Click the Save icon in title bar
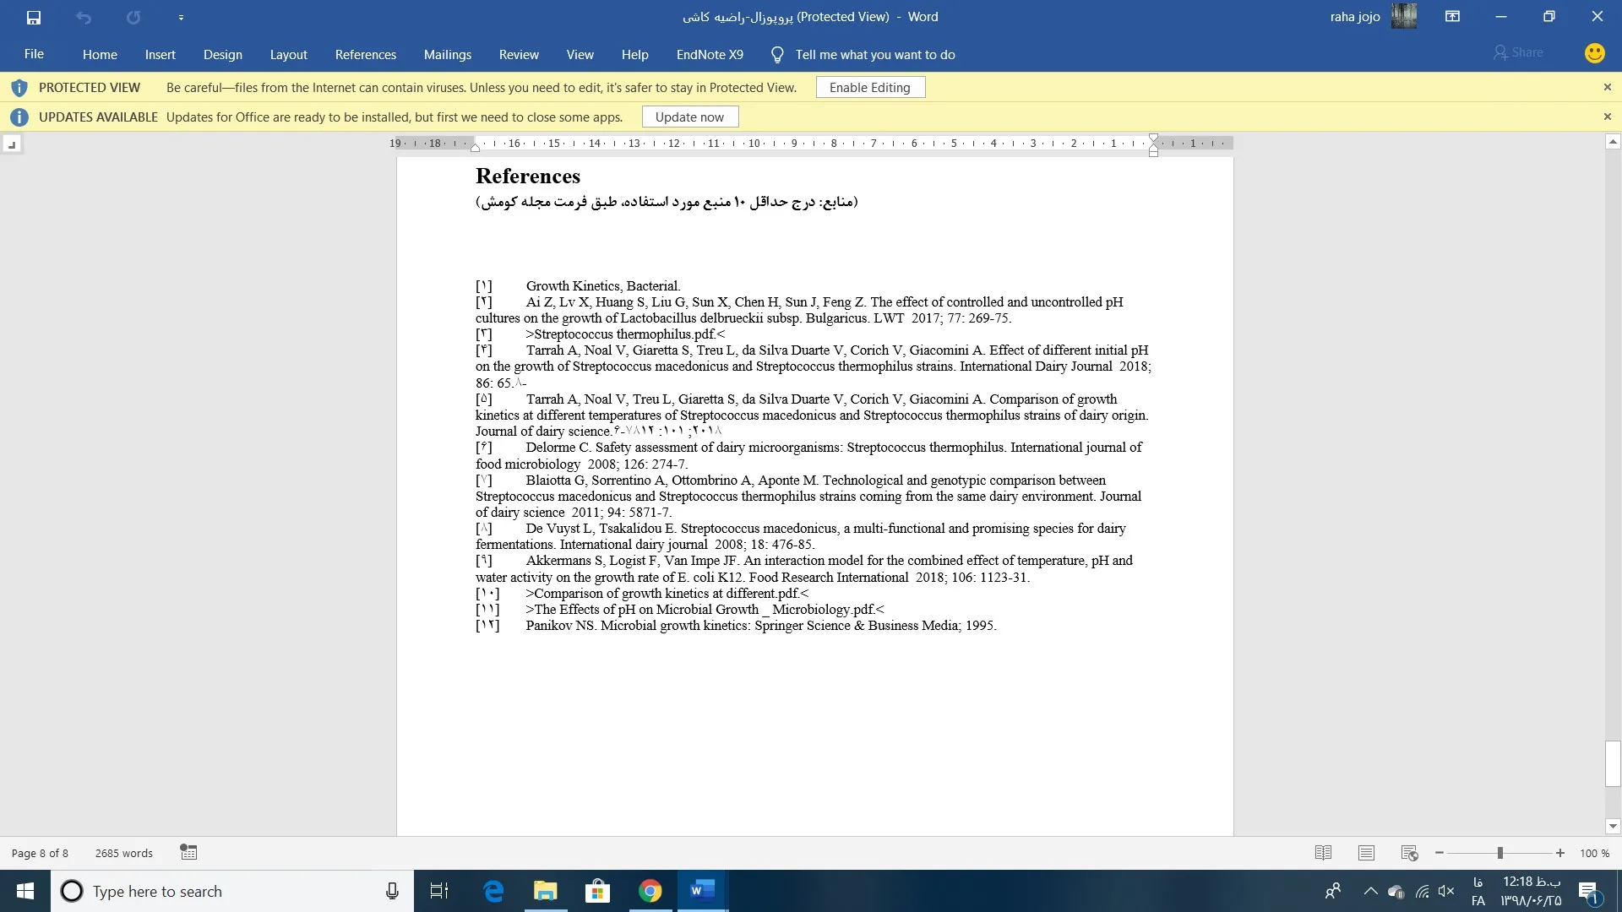The image size is (1622, 912). pos(34,17)
